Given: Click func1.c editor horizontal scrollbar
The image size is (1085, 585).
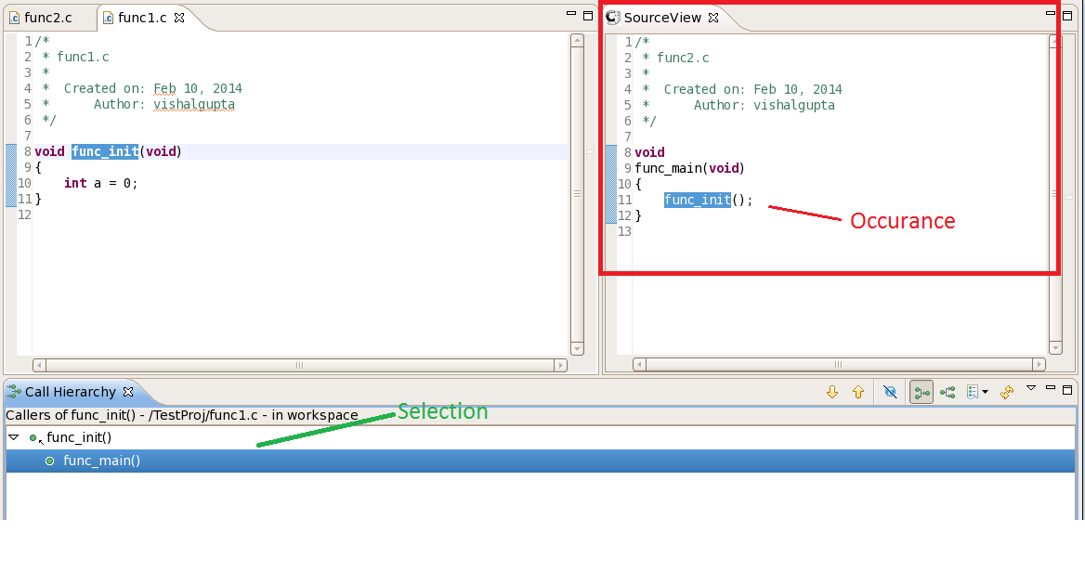Looking at the screenshot, I should (x=299, y=365).
